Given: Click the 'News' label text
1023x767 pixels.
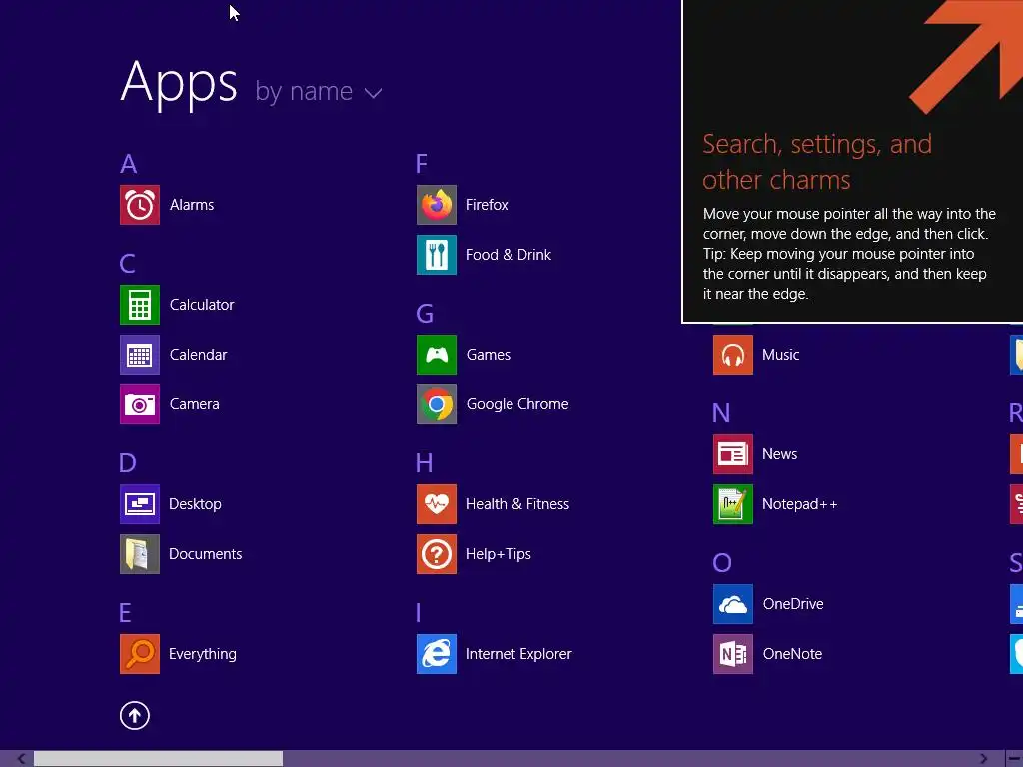Looking at the screenshot, I should click(779, 454).
